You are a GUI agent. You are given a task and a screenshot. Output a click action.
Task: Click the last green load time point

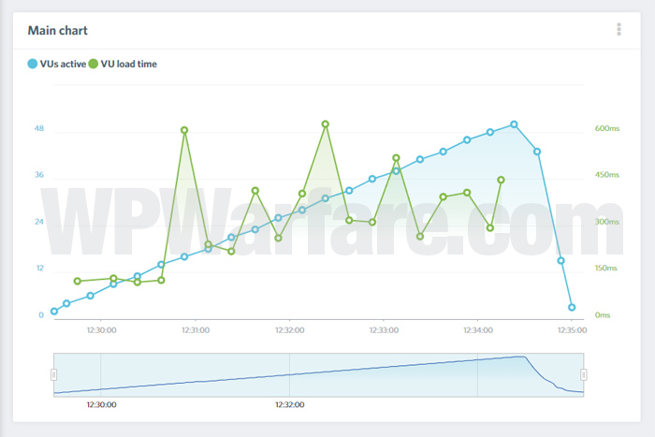[502, 180]
